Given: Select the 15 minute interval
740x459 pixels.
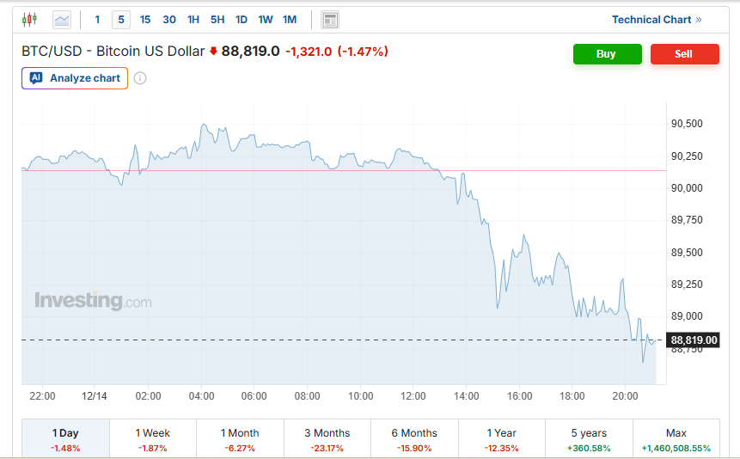Looking at the screenshot, I should (x=145, y=19).
